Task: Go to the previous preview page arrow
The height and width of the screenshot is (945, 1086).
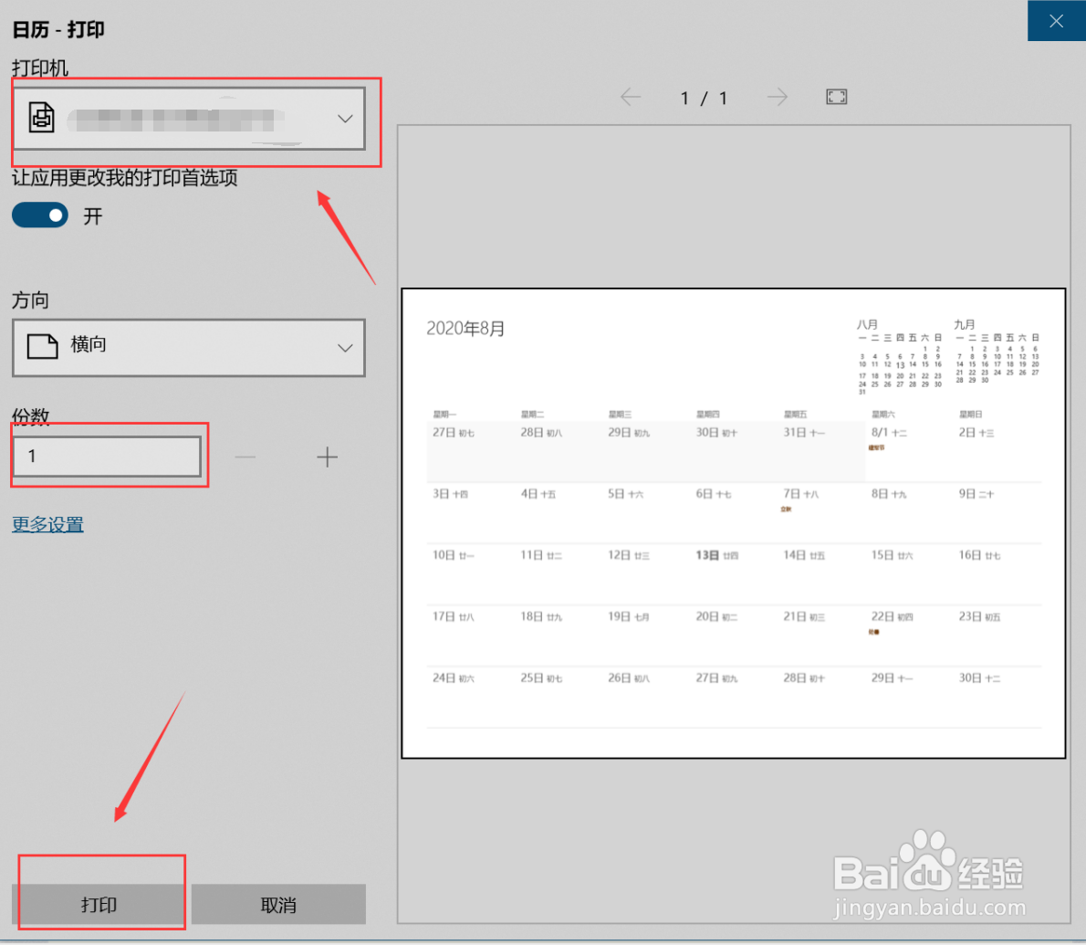Action: [x=631, y=97]
